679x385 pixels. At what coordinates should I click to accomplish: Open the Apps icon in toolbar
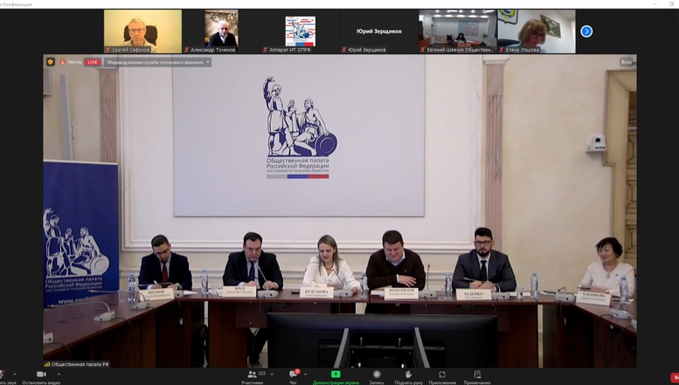442,375
